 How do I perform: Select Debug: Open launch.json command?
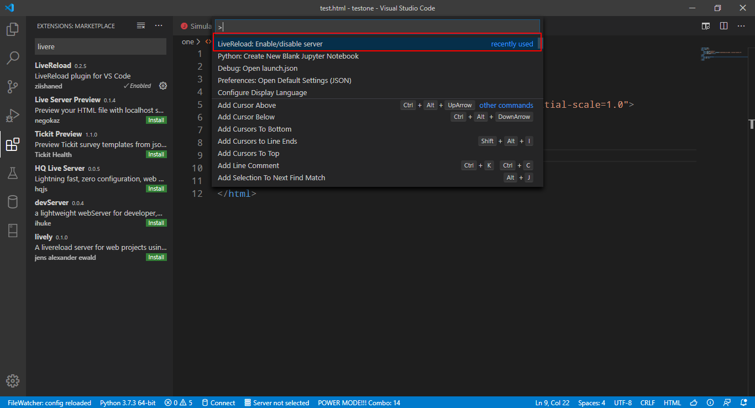click(377, 68)
